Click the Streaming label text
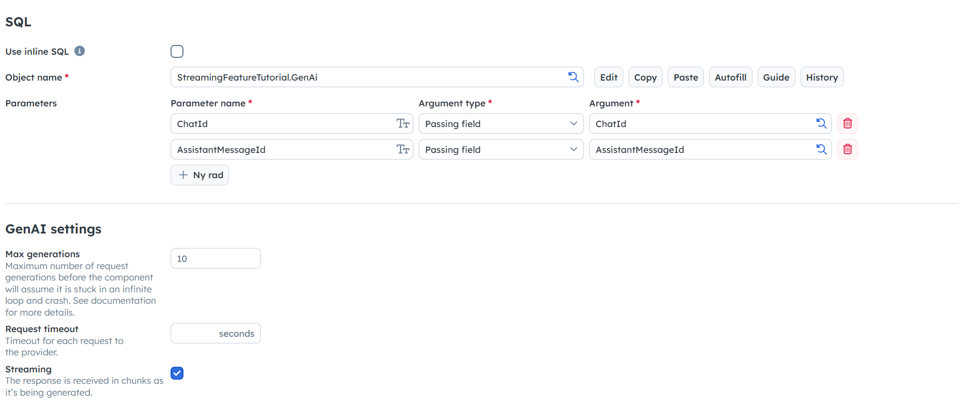The image size is (968, 407). click(28, 369)
